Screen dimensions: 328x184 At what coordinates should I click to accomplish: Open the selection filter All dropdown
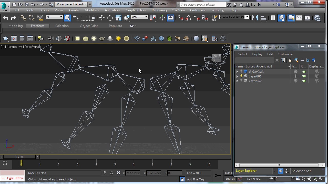coord(54,17)
